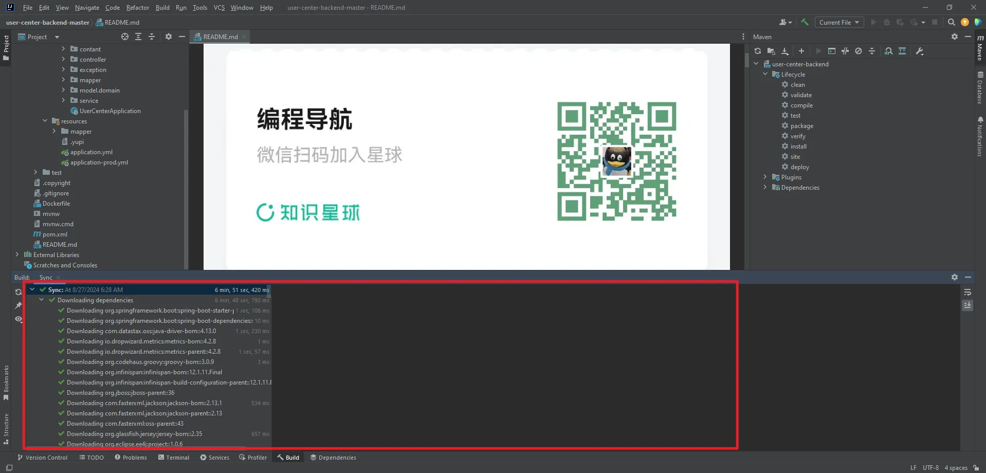986x473 pixels.
Task: Open the Build view eye options
Action: 19,319
